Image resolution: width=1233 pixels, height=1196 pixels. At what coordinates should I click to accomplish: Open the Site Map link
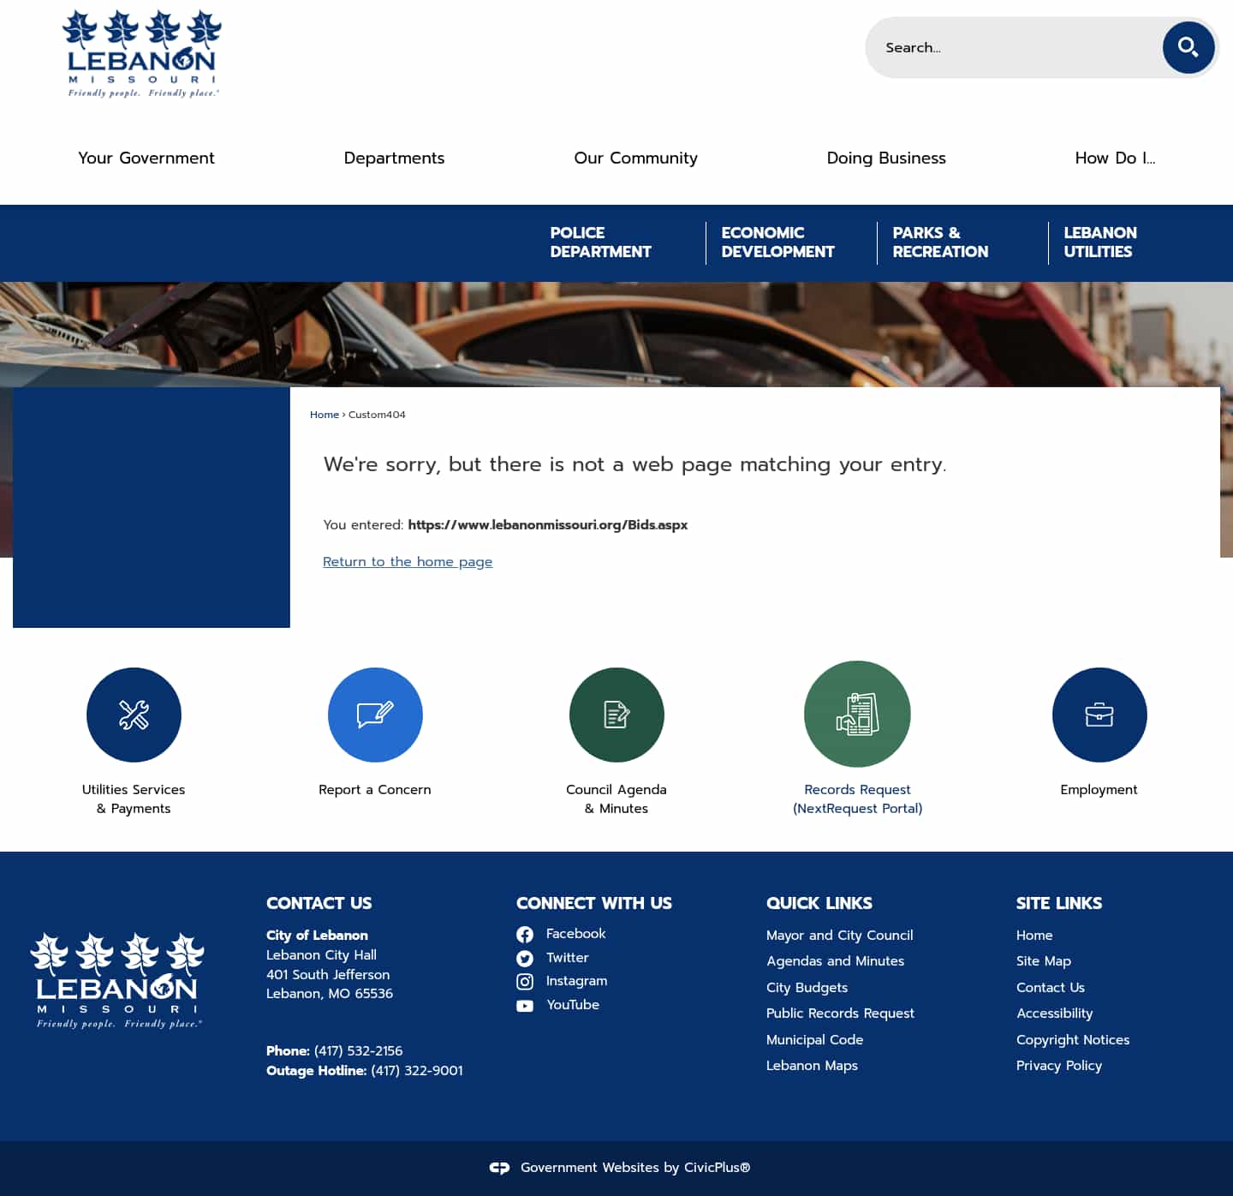(1044, 961)
